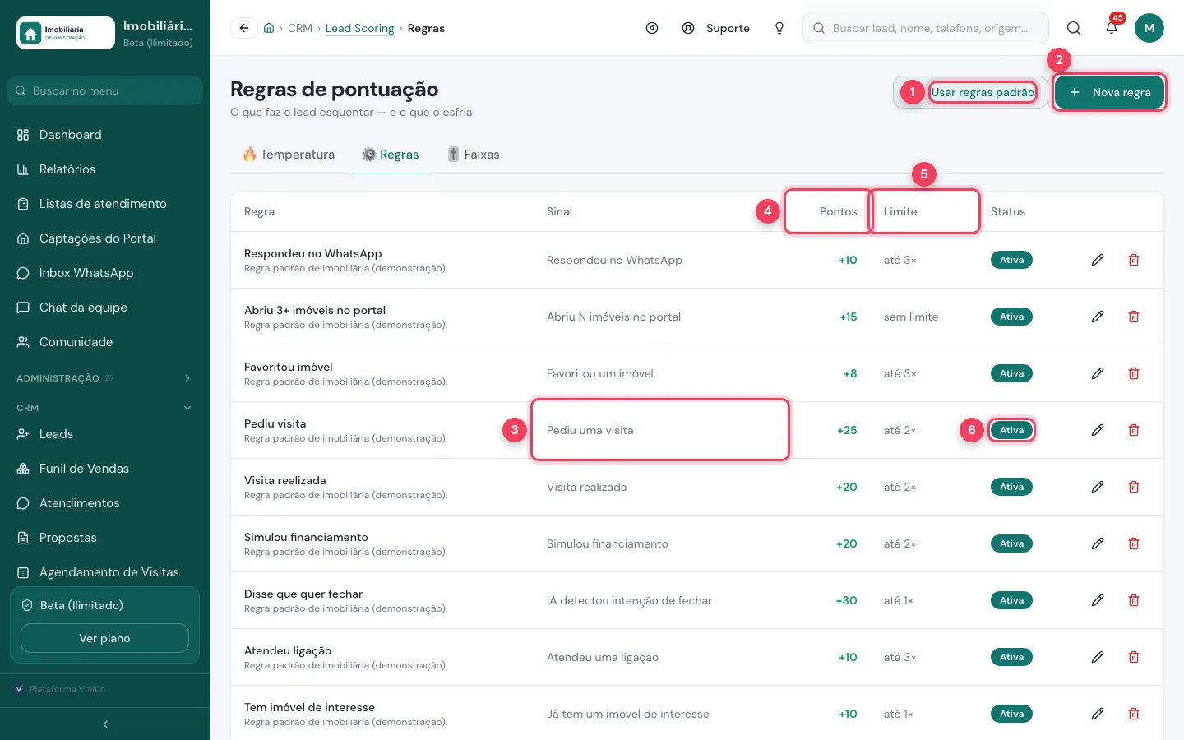
Task: Toggle Ativa status of Atendeu ligação
Action: pyautogui.click(x=1011, y=657)
